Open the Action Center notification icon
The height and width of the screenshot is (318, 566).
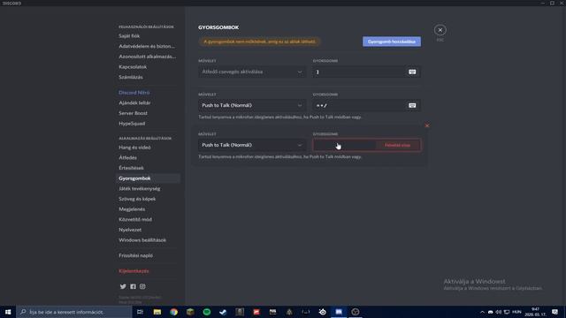(555, 312)
